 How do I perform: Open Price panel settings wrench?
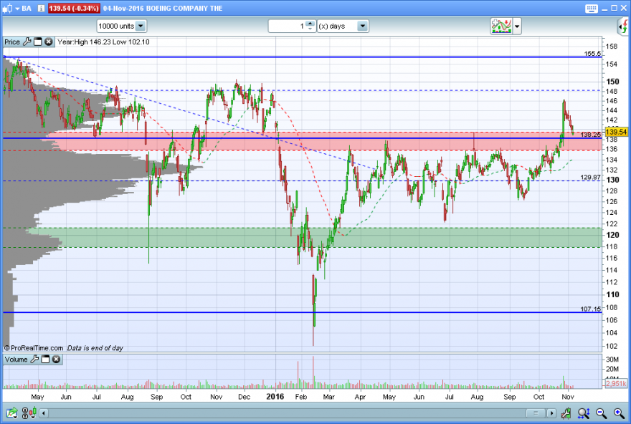pos(27,42)
